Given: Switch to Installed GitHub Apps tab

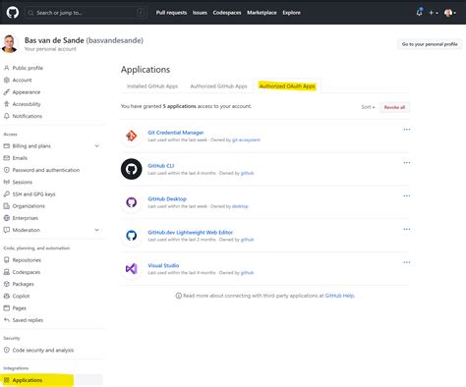Looking at the screenshot, I should [152, 86].
